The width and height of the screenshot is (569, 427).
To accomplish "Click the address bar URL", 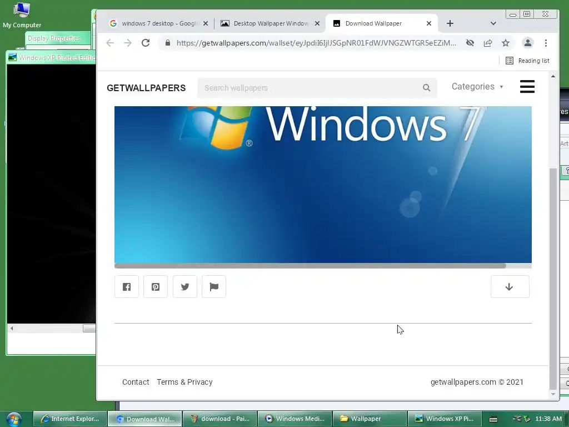I will pyautogui.click(x=316, y=43).
